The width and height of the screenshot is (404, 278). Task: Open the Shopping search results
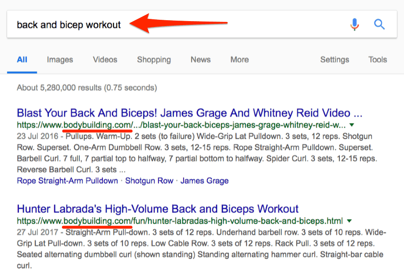(154, 59)
